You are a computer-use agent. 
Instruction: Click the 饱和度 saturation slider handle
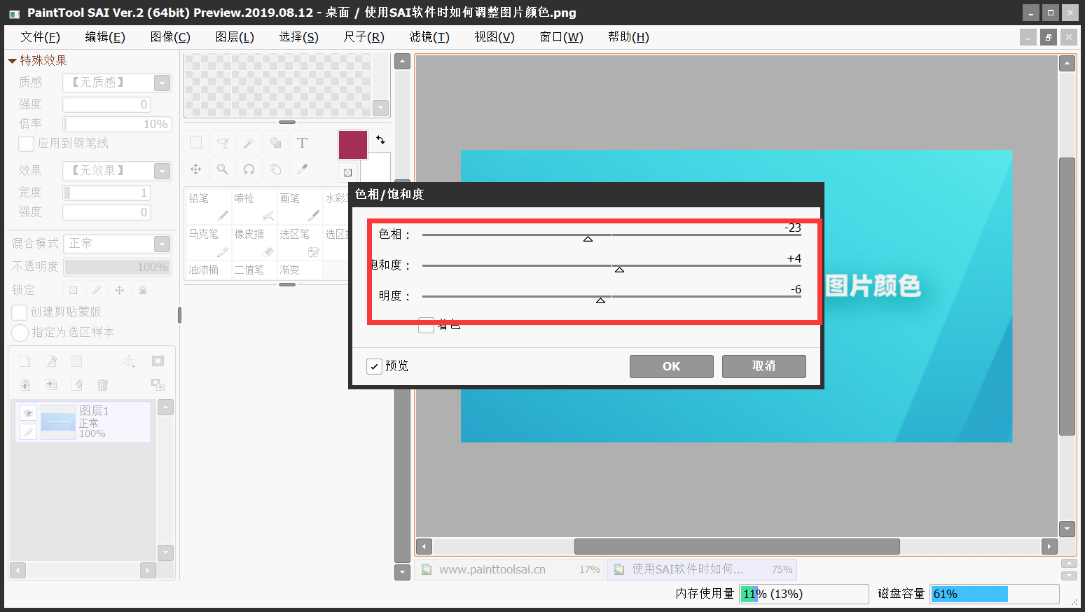(x=619, y=270)
